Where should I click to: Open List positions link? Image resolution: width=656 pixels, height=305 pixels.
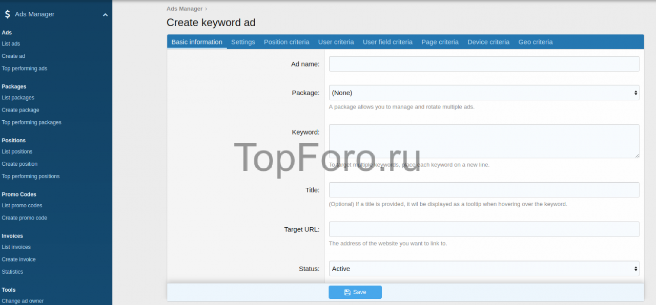[17, 151]
